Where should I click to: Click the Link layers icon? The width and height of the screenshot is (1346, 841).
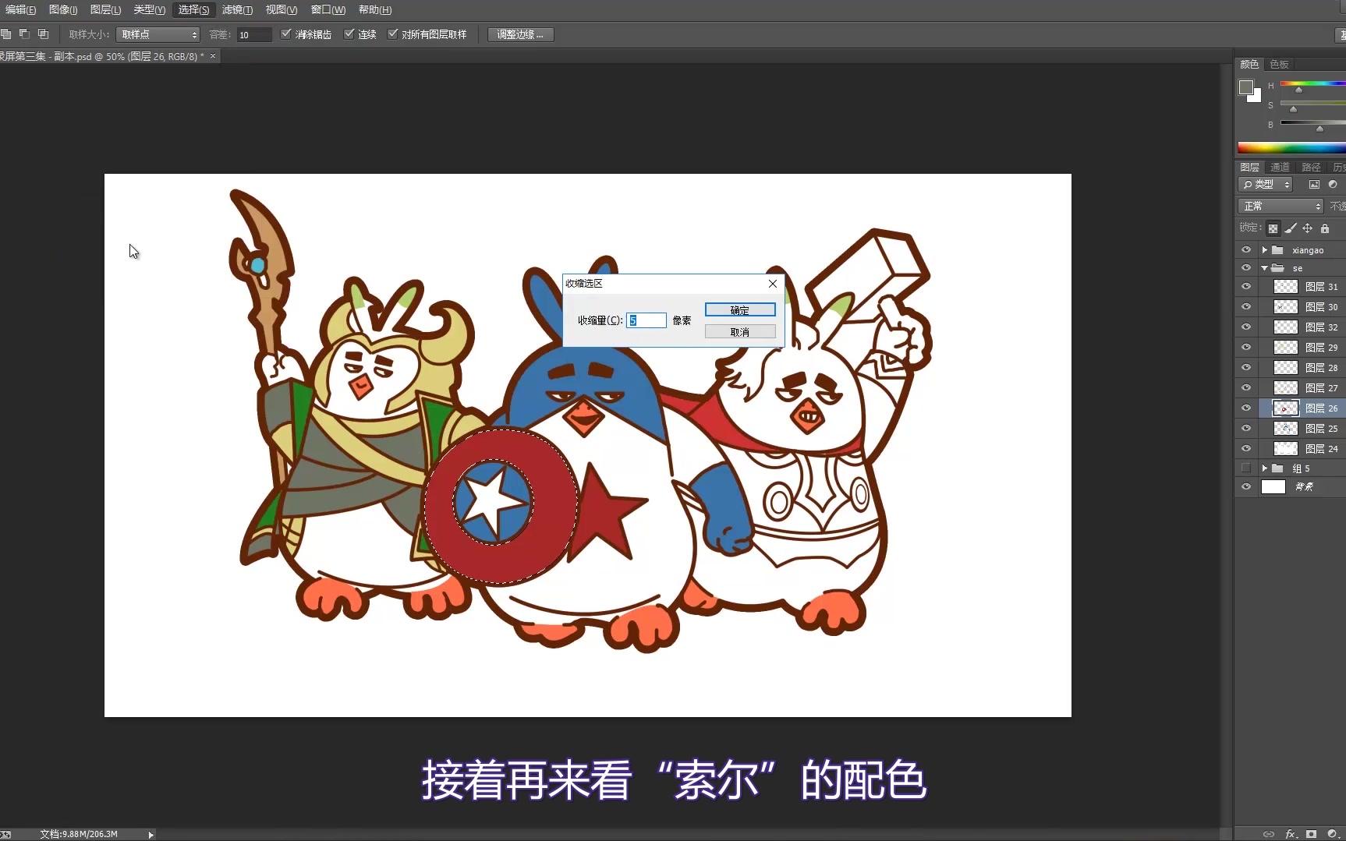tap(1269, 834)
